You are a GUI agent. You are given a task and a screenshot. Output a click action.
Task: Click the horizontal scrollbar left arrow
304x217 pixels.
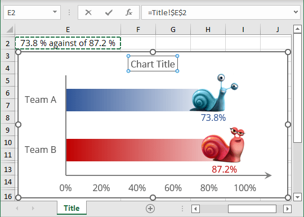click(195, 209)
